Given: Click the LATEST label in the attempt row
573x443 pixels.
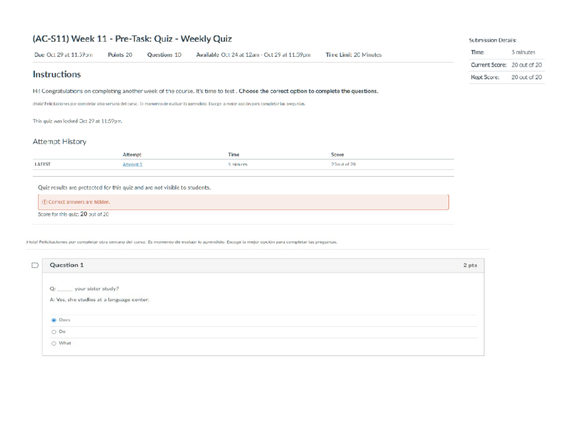Looking at the screenshot, I should pyautogui.click(x=42, y=164).
